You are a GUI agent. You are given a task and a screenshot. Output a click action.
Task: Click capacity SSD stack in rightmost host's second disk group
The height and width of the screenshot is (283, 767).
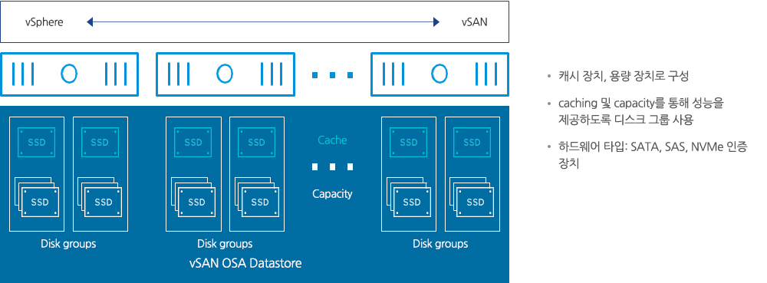pos(472,197)
